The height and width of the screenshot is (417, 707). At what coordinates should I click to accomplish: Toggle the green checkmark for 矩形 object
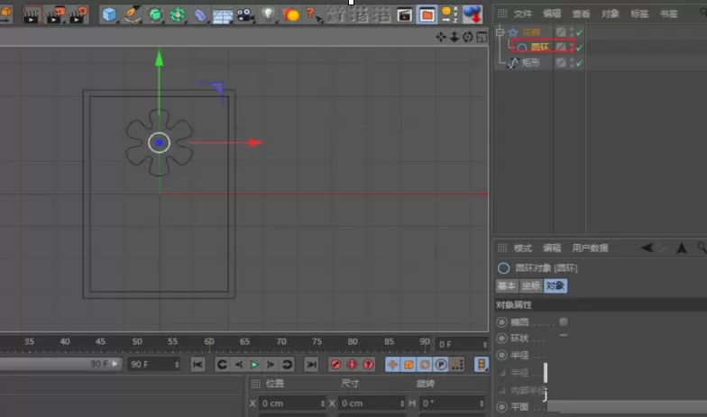(579, 63)
